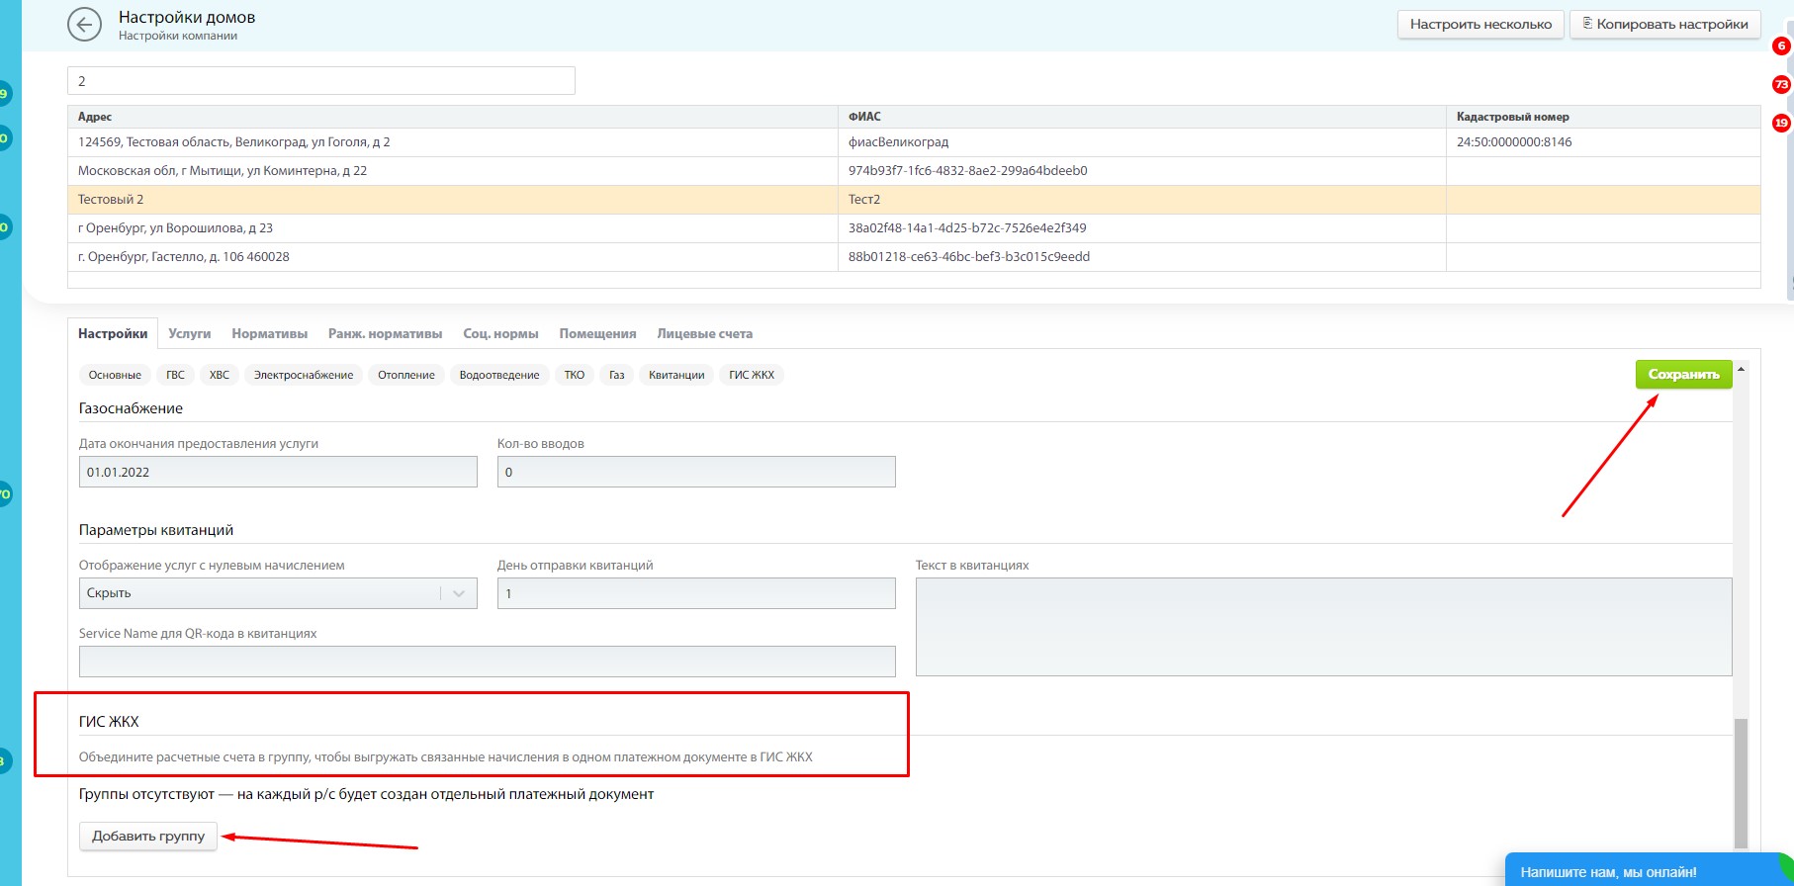Select the Лицевые счета tab
The image size is (1794, 886).
tap(704, 334)
